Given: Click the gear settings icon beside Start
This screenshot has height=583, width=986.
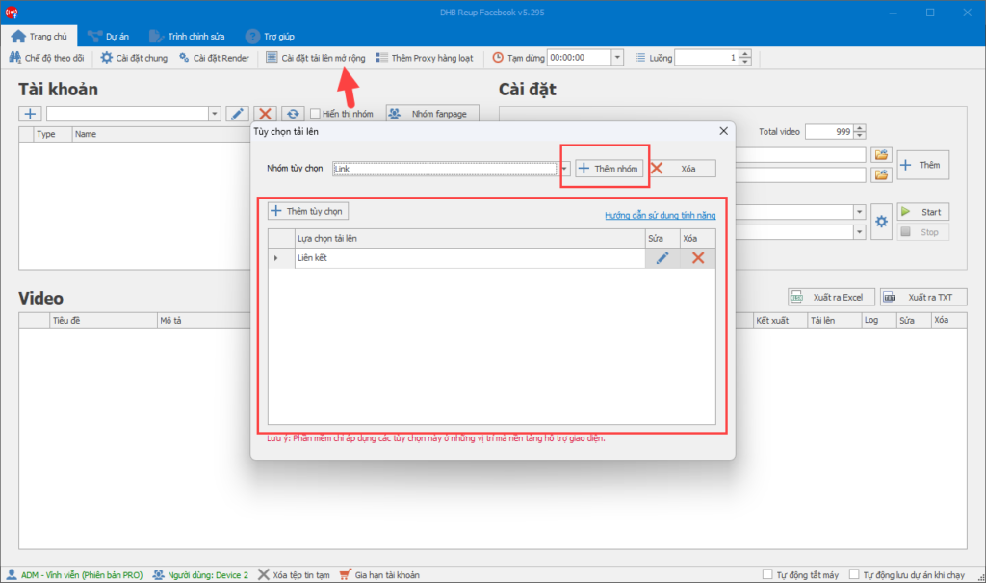Looking at the screenshot, I should 881,222.
